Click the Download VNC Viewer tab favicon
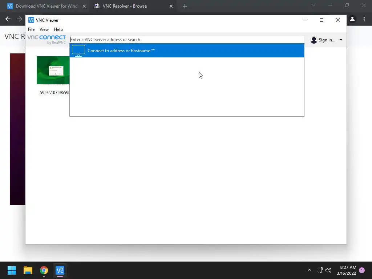 tap(10, 6)
